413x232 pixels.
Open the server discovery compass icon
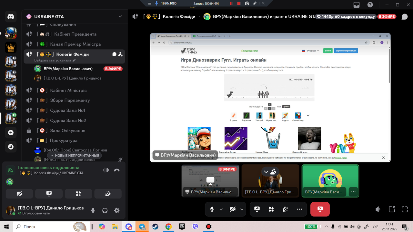tap(11, 147)
